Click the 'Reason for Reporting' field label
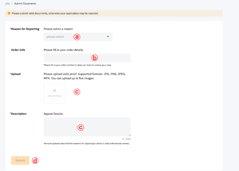Screen dimensions: 239x171 [25, 29]
